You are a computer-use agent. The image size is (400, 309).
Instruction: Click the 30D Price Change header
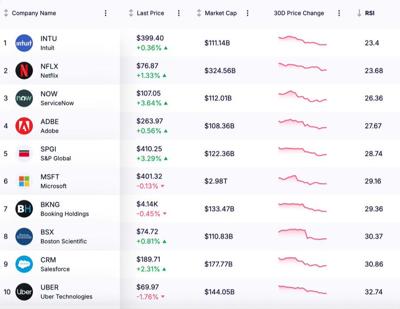click(299, 13)
